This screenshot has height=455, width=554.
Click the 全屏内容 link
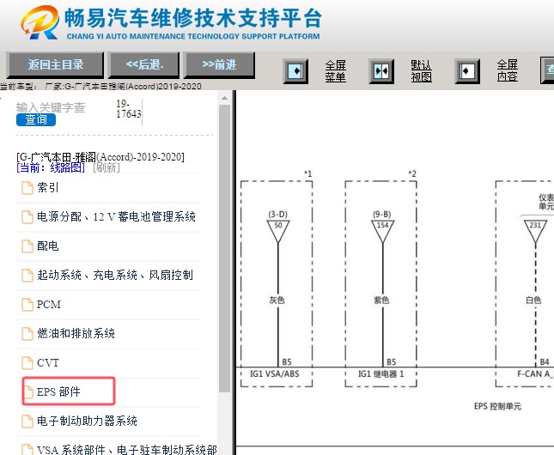pos(507,71)
